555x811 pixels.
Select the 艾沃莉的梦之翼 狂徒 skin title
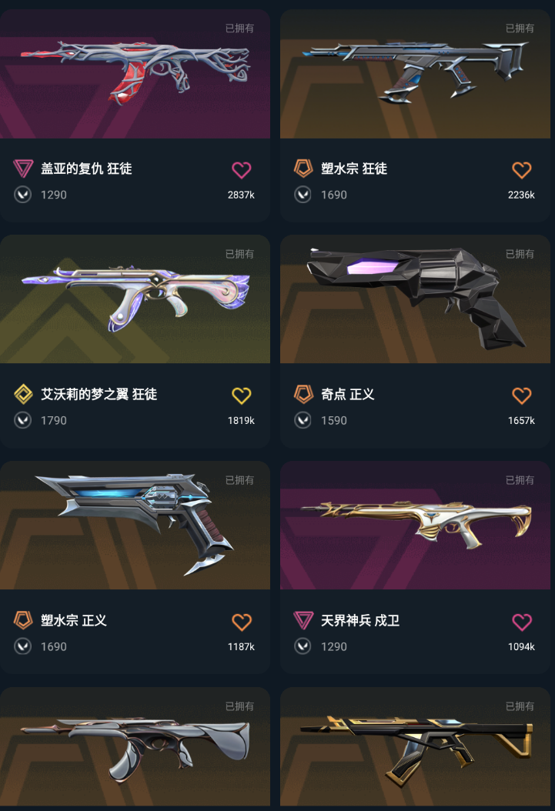[99, 395]
